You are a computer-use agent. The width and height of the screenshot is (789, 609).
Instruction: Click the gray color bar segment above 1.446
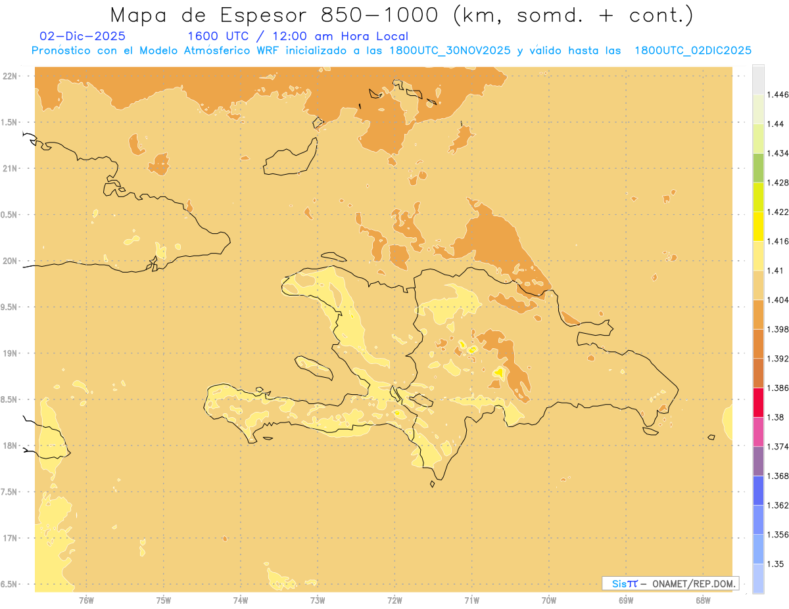(x=758, y=80)
